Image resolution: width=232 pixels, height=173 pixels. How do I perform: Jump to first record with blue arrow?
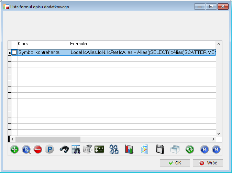pyautogui.click(x=205, y=149)
